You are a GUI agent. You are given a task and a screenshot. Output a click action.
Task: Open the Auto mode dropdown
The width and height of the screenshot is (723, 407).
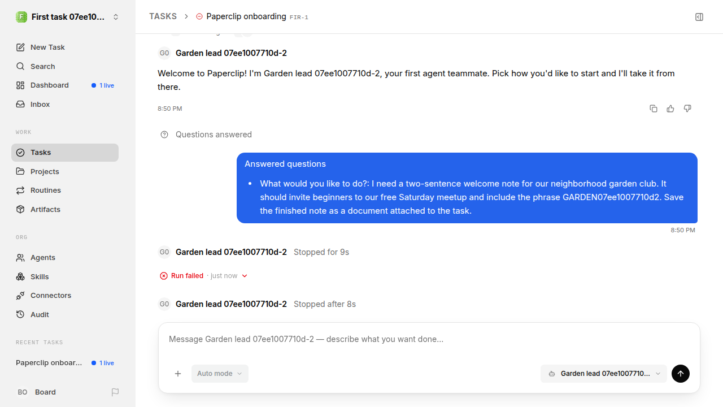220,374
